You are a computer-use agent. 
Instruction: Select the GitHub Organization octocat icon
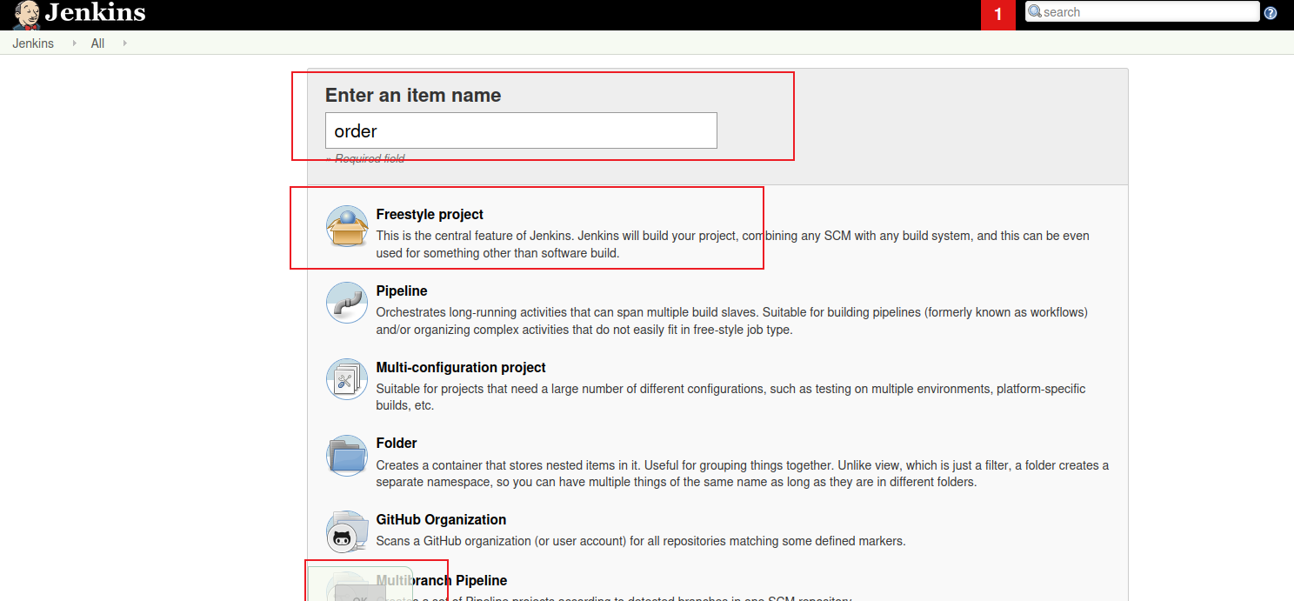click(x=345, y=531)
